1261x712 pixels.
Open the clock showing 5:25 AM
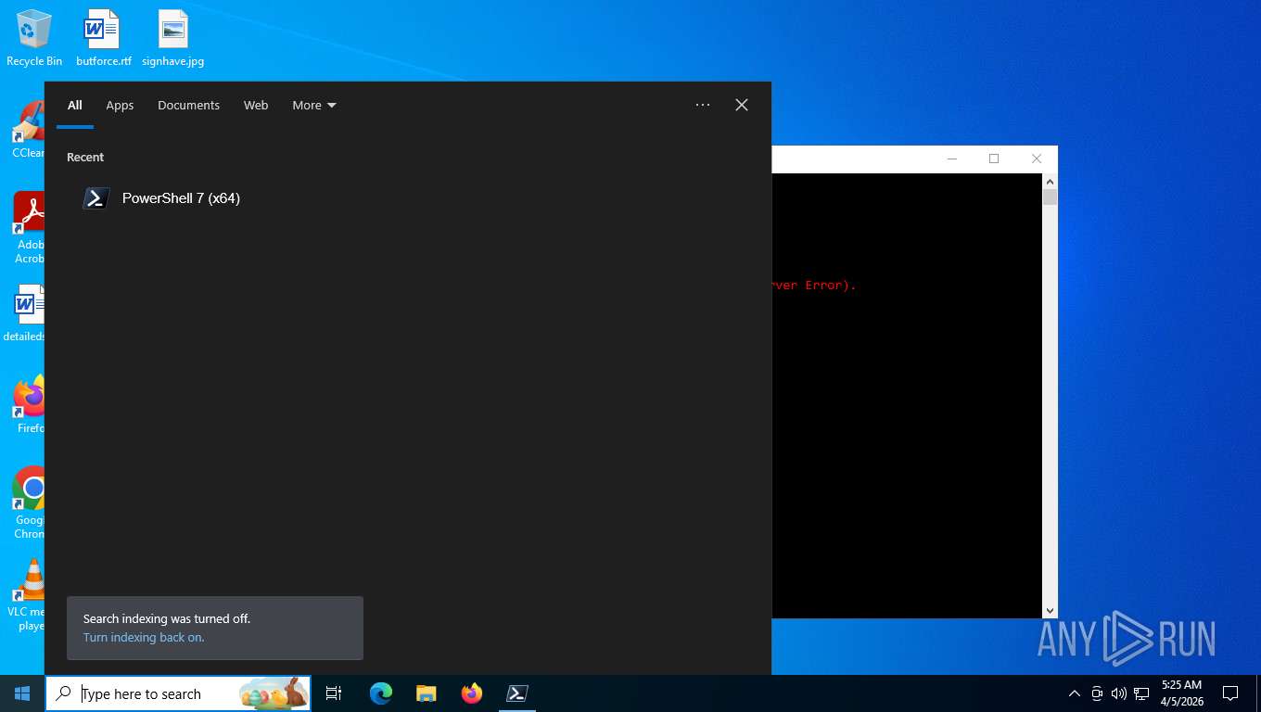click(1181, 693)
